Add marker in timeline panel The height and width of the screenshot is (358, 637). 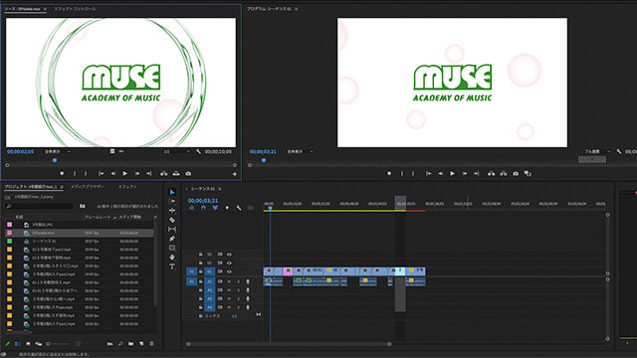click(x=227, y=208)
